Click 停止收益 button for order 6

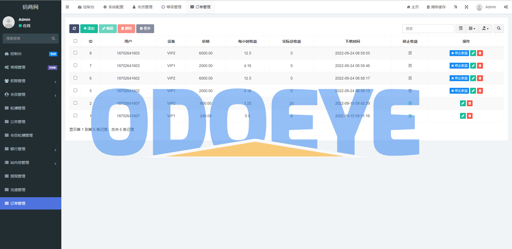coord(459,78)
